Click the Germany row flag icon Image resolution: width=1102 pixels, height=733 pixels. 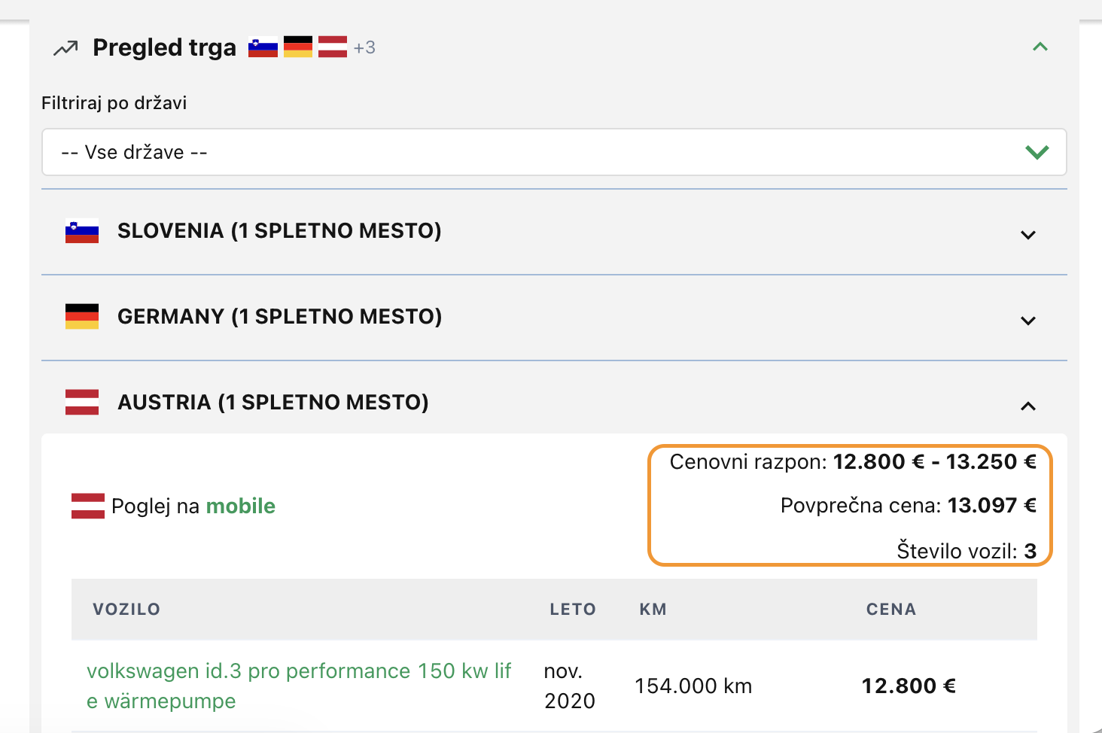(x=82, y=317)
